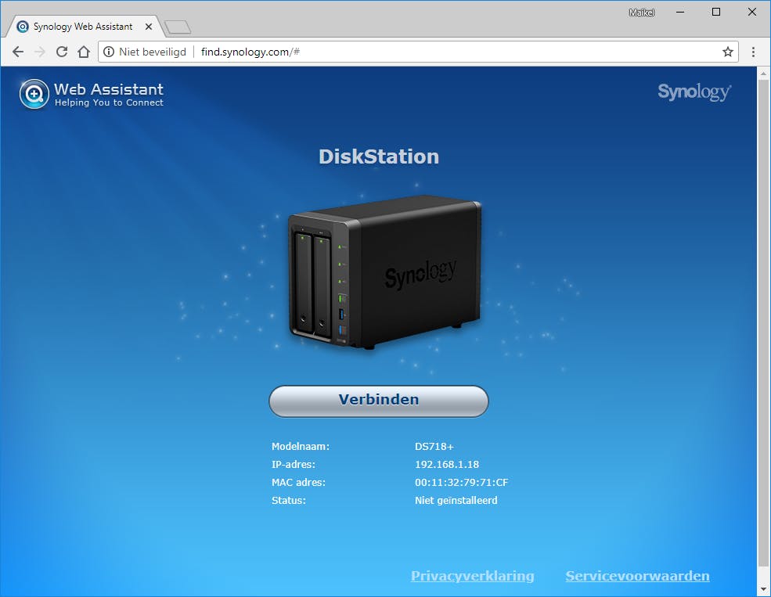Click the Verbinden button
Image resolution: width=771 pixels, height=597 pixels.
379,401
